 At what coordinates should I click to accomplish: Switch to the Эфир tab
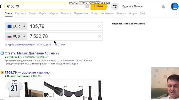point(95,13)
